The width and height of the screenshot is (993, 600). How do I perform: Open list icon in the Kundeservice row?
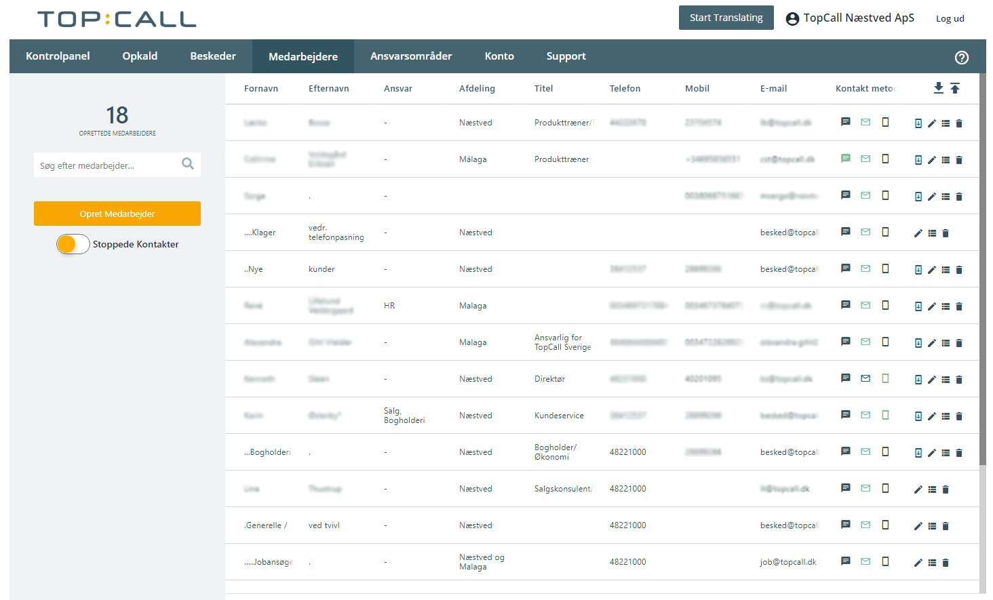(x=946, y=416)
